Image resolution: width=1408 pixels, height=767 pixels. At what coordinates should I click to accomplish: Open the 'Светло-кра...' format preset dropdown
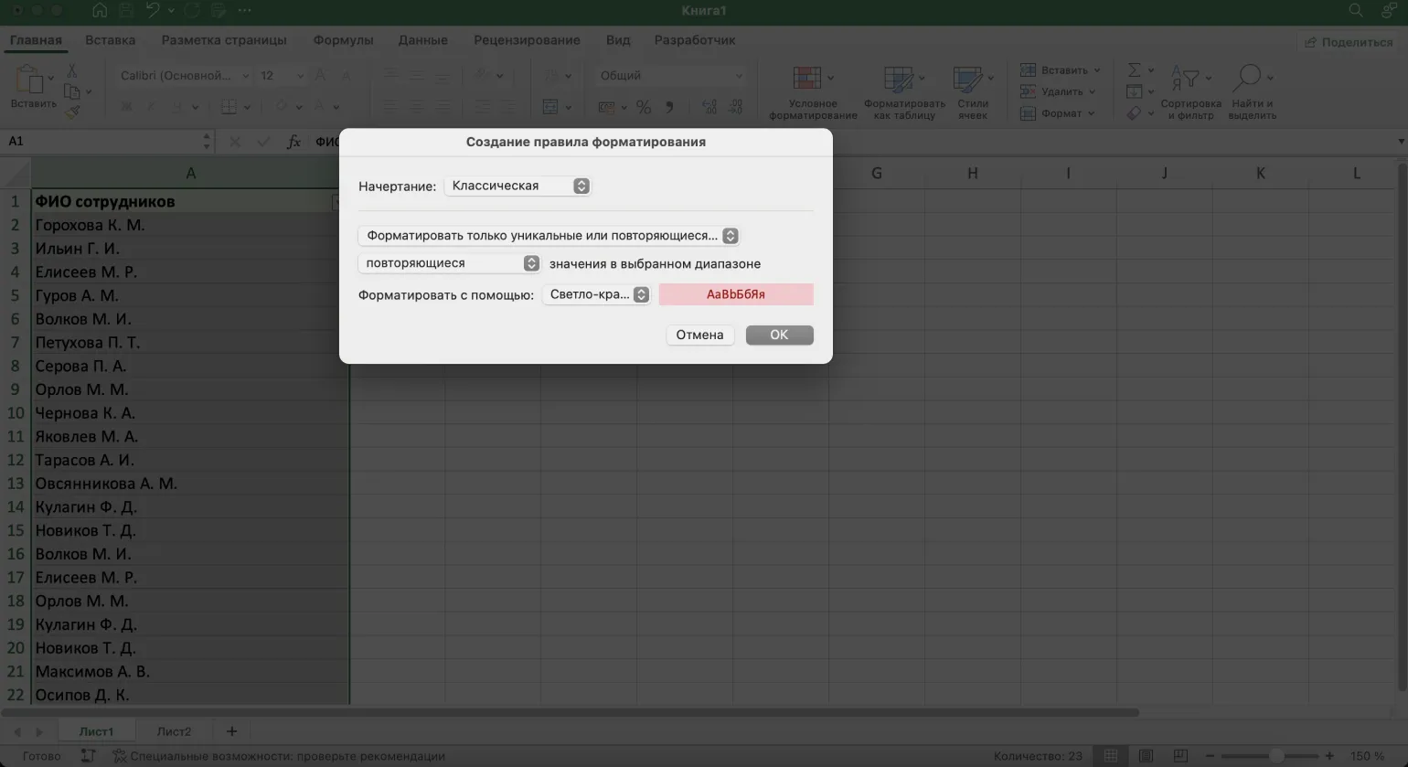tap(596, 294)
